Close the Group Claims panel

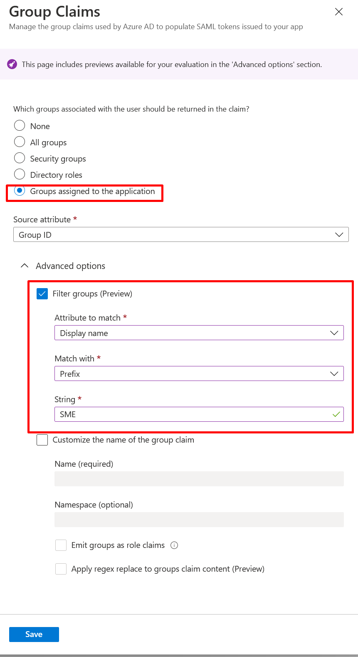pos(339,12)
